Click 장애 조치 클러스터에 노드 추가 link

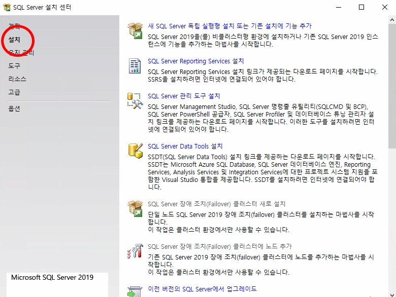tap(220, 246)
